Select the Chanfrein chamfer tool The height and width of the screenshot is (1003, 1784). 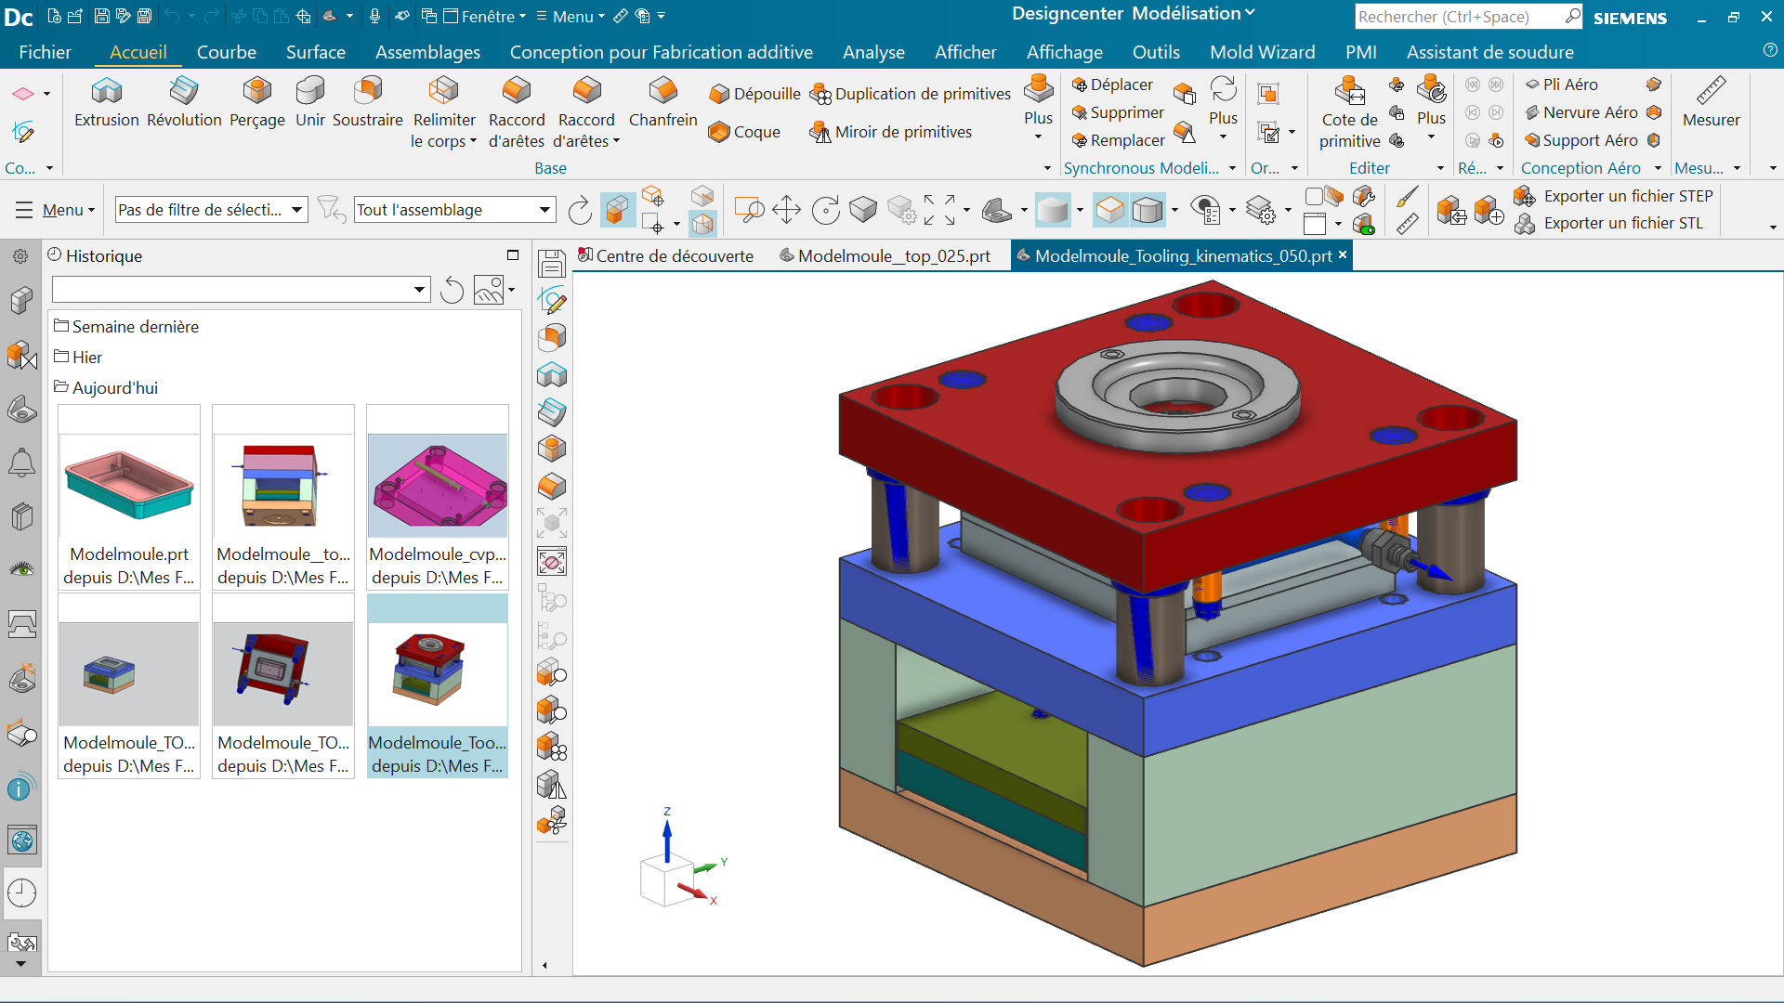pos(662,102)
